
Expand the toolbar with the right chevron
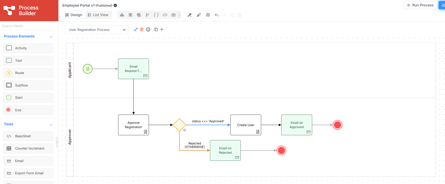pyautogui.click(x=179, y=15)
